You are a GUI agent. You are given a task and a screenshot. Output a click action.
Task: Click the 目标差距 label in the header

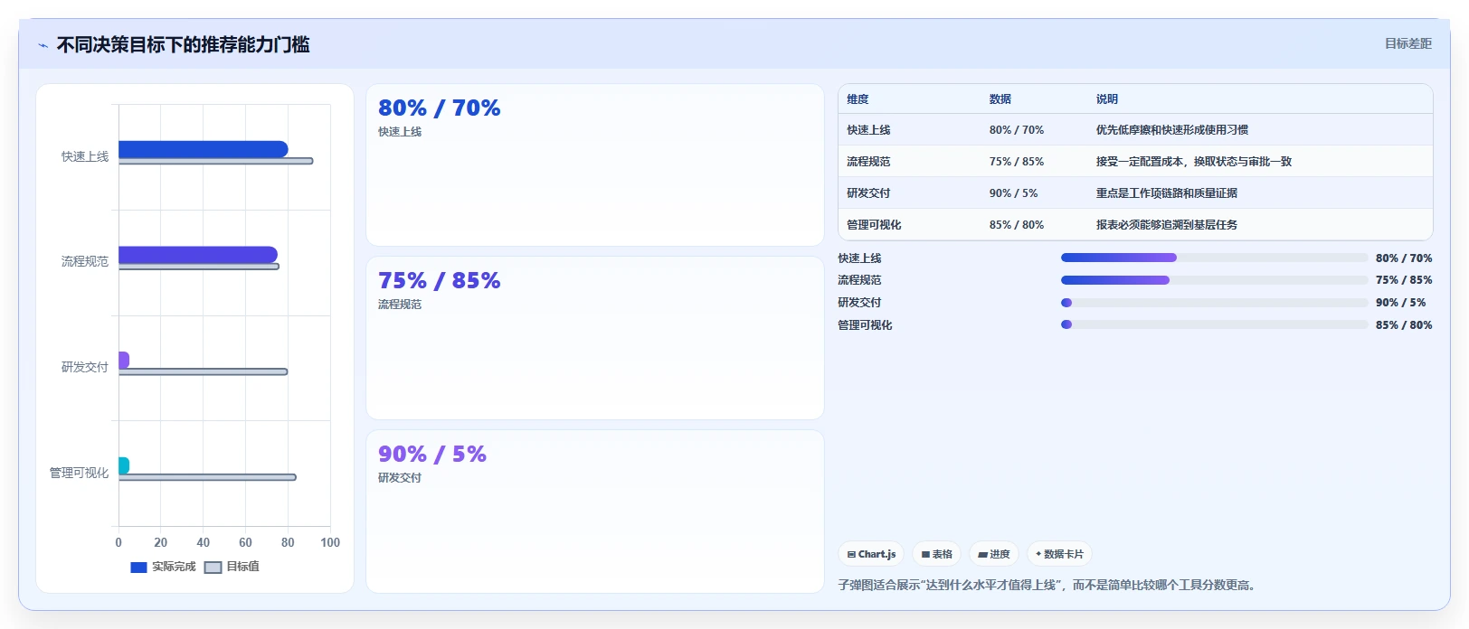[1408, 43]
